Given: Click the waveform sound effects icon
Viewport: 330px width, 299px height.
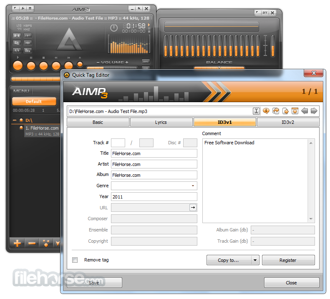Looking at the screenshot, I should click(x=28, y=43).
